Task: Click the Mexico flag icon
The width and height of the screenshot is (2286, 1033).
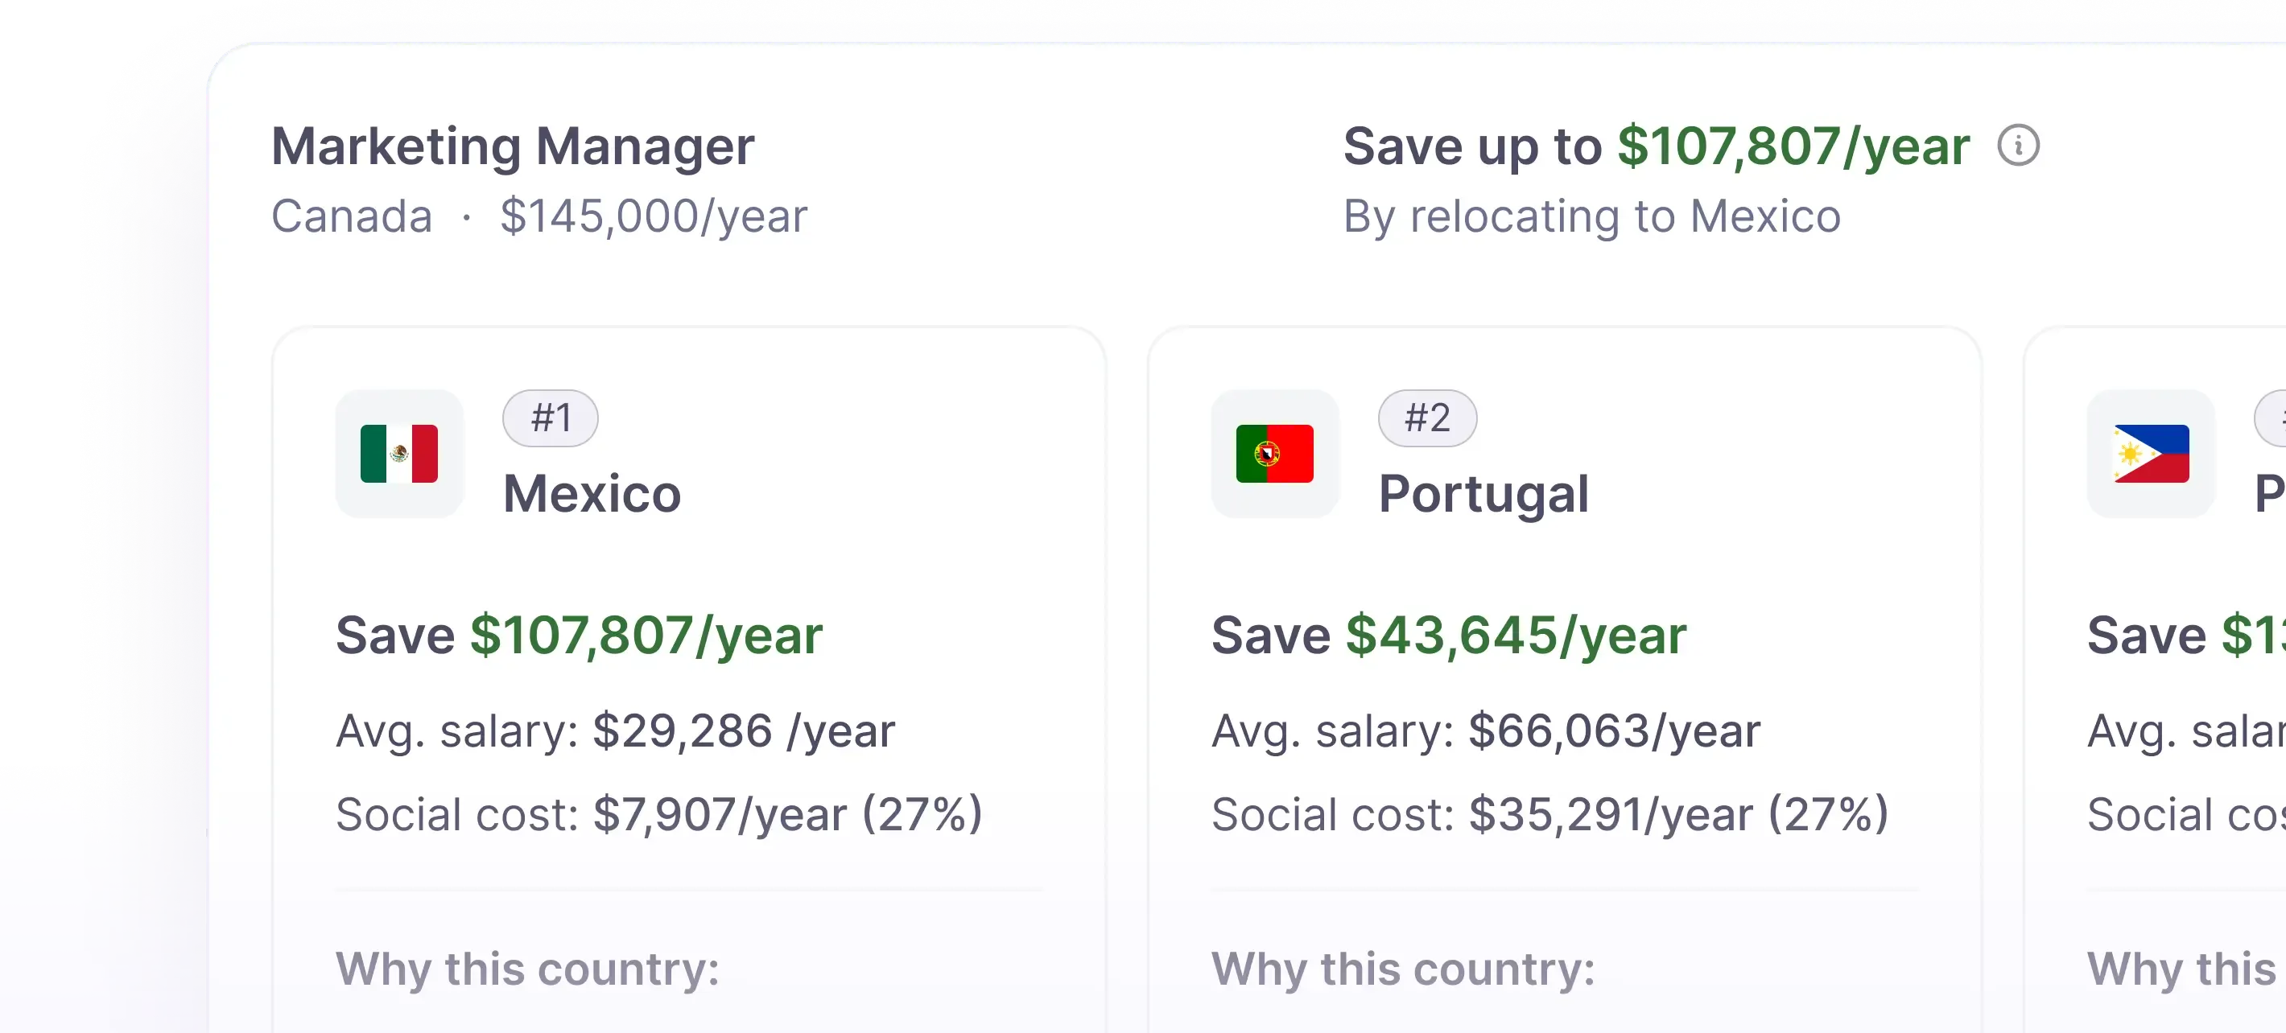Action: (399, 454)
